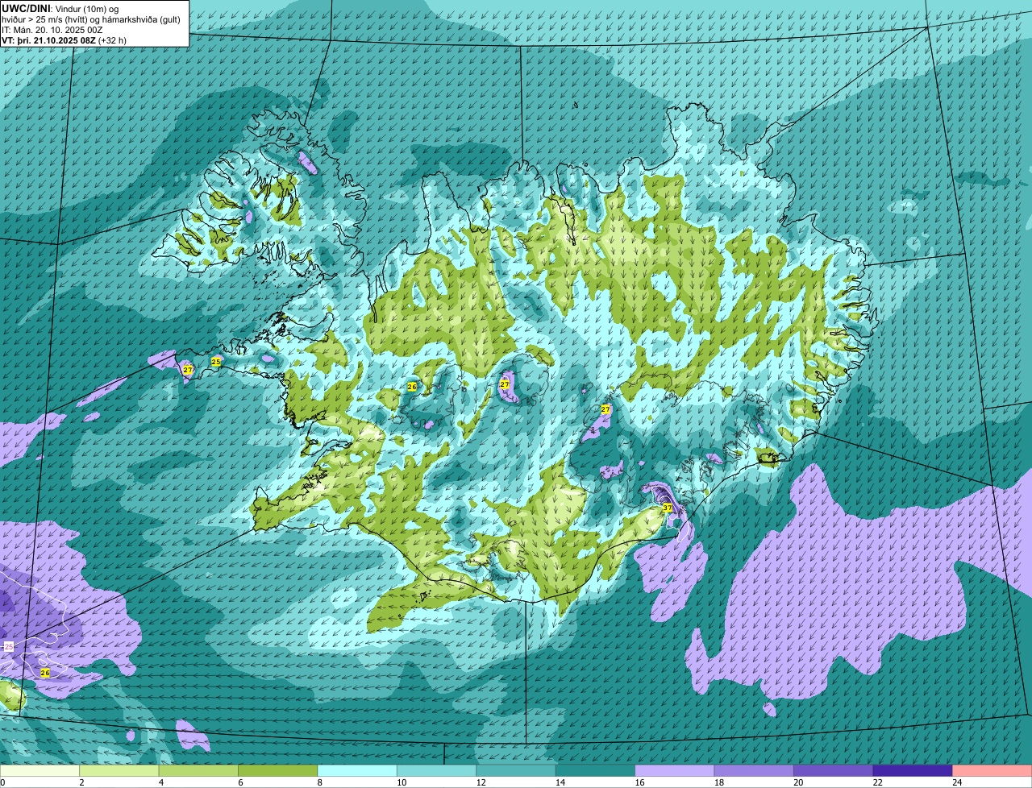Pick the 4–6 m/s green legend swatch
This screenshot has height=788, width=1032.
(x=199, y=770)
